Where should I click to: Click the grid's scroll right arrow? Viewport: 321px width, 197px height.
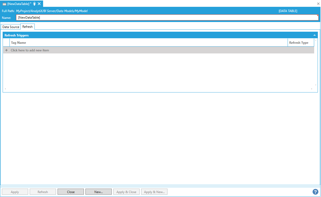tap(312, 89)
